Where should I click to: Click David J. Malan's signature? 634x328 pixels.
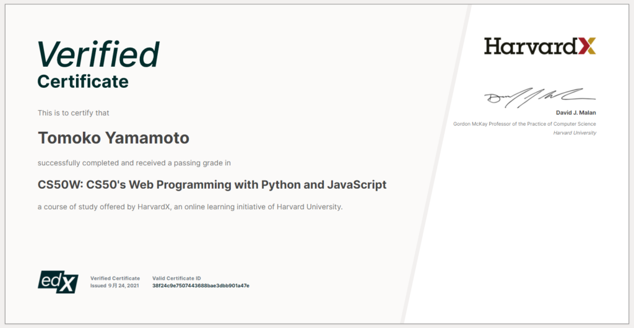(540, 97)
